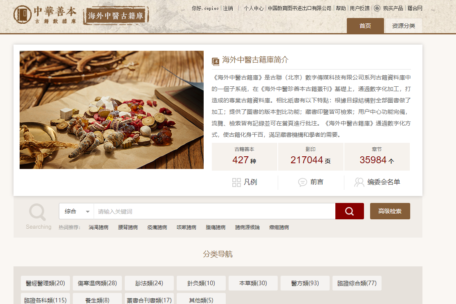
Task: Click the 中華善本 book logo
Action: click(22, 14)
